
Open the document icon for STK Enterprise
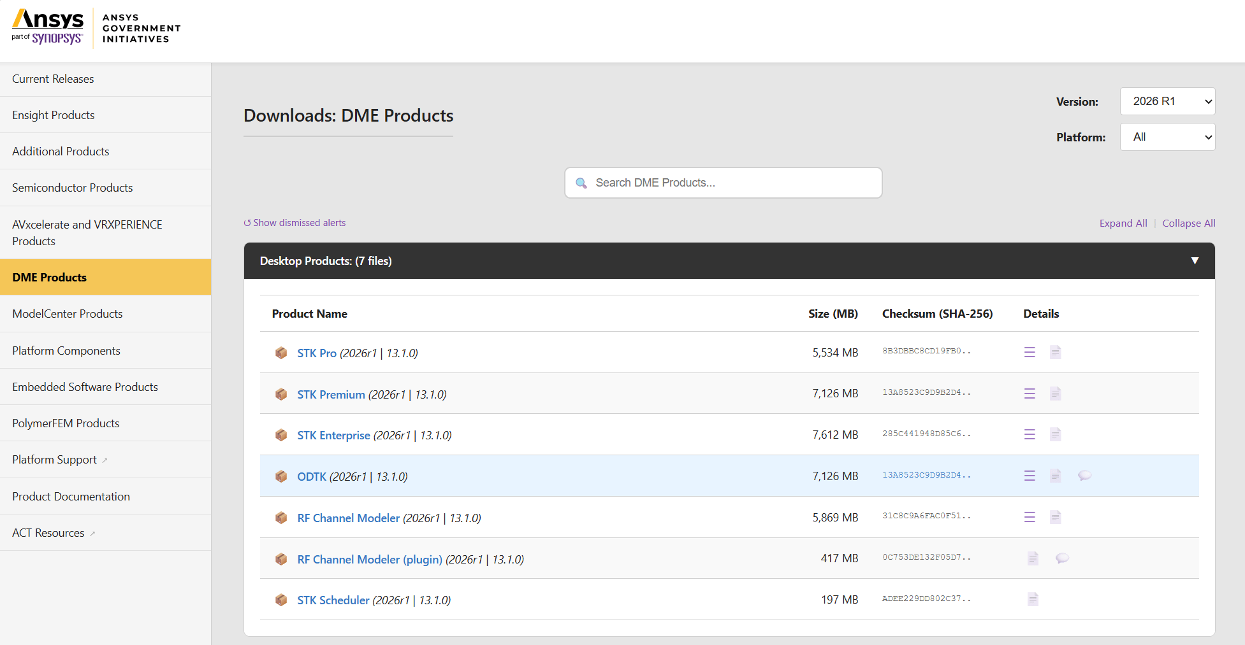[x=1056, y=434]
